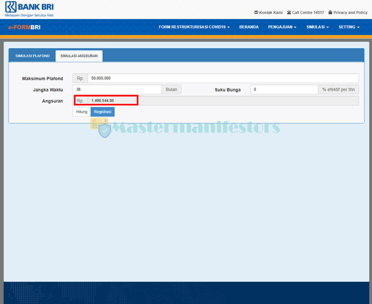Click the Angsuran label
The width and height of the screenshot is (372, 304).
tap(53, 101)
